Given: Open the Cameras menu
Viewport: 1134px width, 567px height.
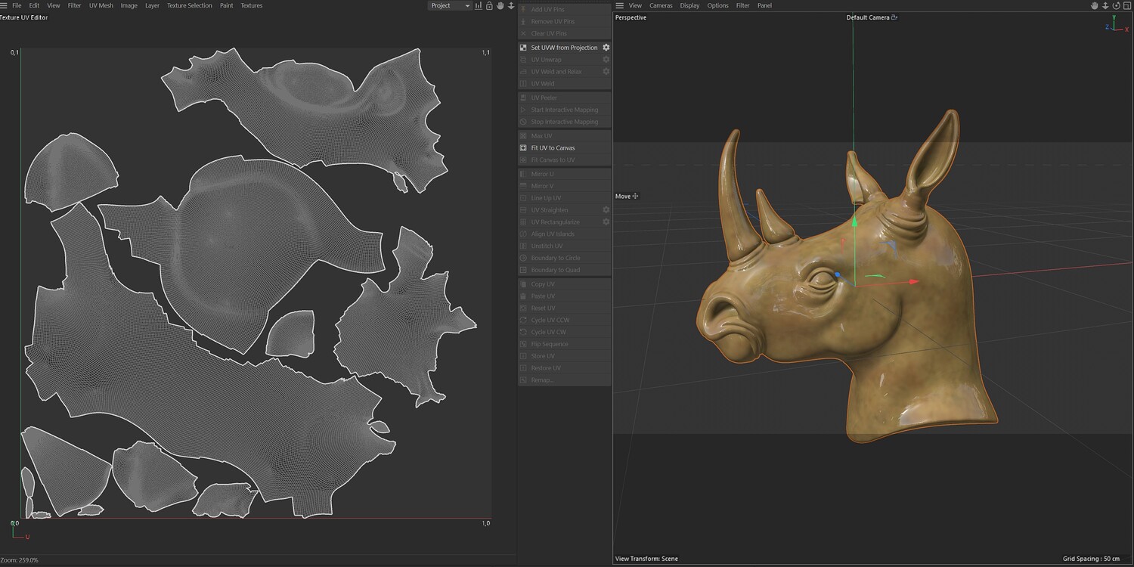Looking at the screenshot, I should pyautogui.click(x=661, y=5).
